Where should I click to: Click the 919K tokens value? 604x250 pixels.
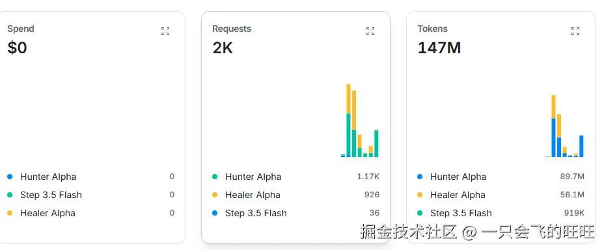point(574,213)
